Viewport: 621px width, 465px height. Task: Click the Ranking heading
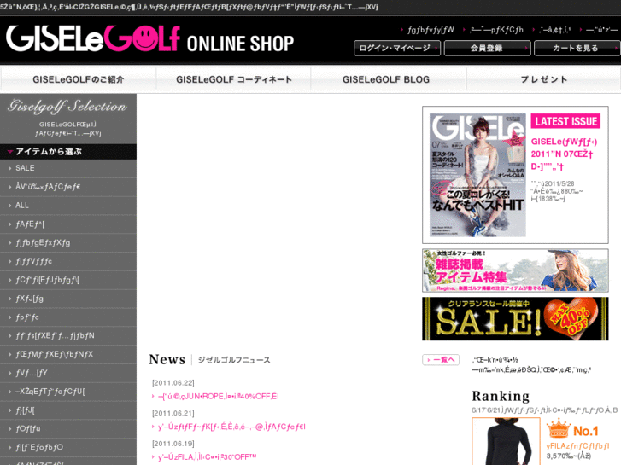(501, 396)
